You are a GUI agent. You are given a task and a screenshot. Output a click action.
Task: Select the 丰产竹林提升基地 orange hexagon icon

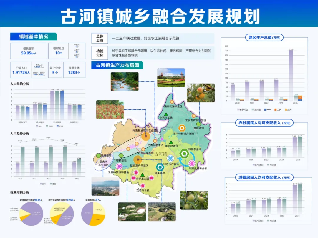(x=182, y=128)
